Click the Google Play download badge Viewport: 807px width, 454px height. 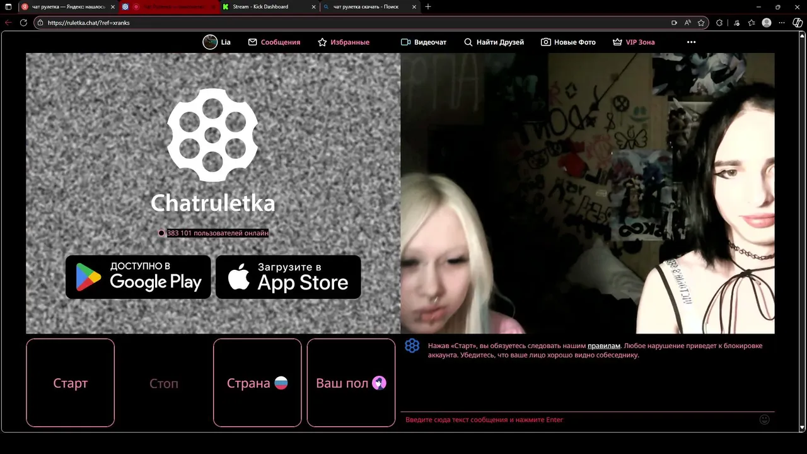click(138, 277)
